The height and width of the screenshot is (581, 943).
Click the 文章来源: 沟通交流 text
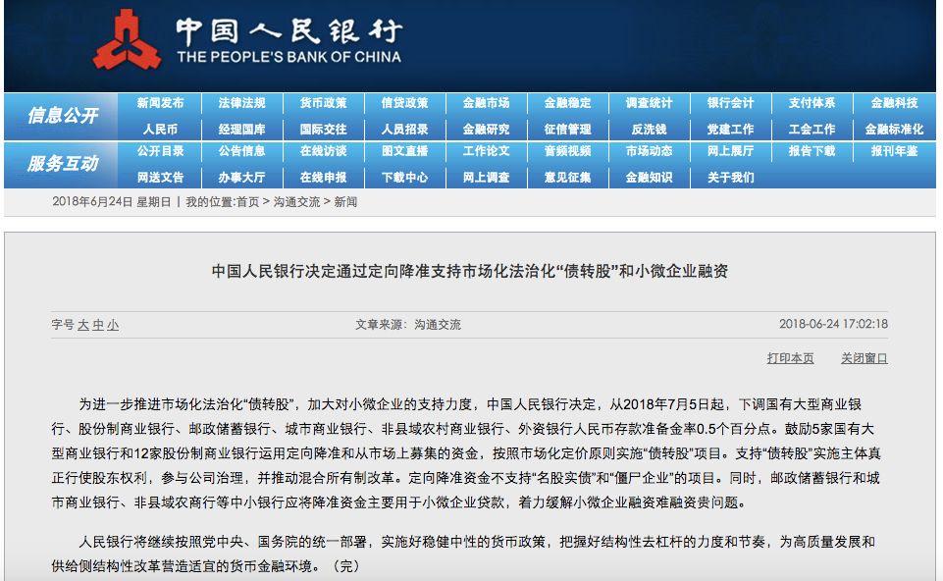[408, 325]
